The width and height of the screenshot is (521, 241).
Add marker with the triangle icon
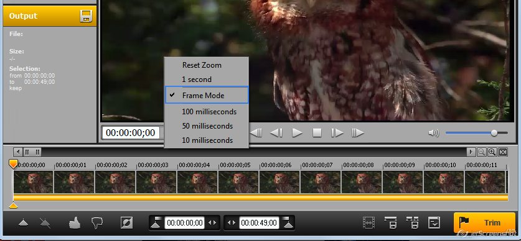tap(23, 223)
